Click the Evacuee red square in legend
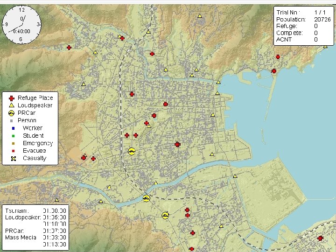 click(13, 151)
